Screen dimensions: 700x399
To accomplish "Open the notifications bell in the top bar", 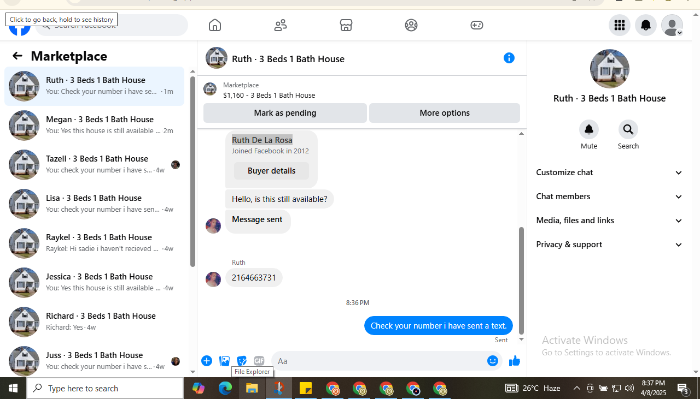I will (646, 25).
